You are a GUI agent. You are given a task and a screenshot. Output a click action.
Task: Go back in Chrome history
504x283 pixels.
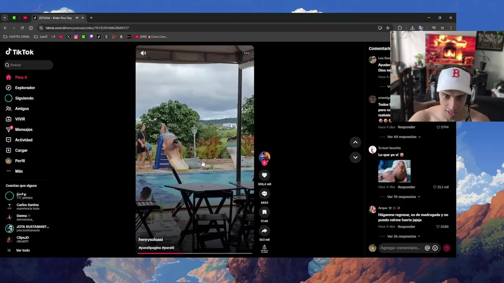(x=5, y=28)
